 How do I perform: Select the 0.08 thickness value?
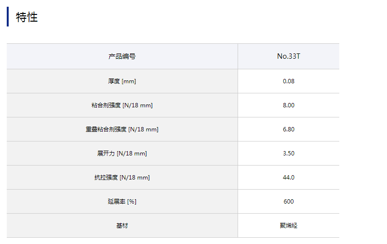pos(288,81)
